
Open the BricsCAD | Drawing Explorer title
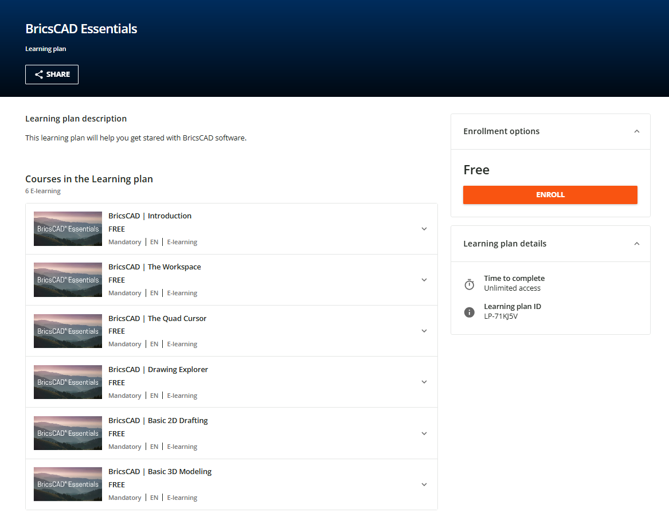[158, 370]
